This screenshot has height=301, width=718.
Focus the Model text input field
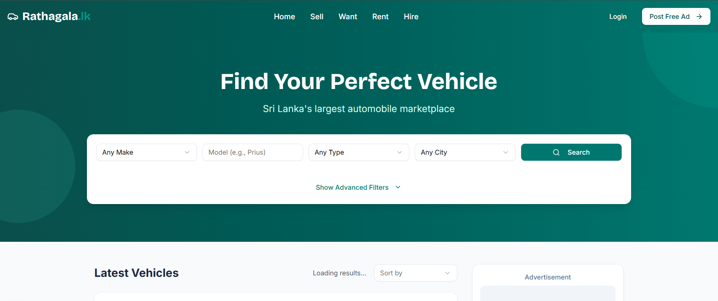(252, 152)
